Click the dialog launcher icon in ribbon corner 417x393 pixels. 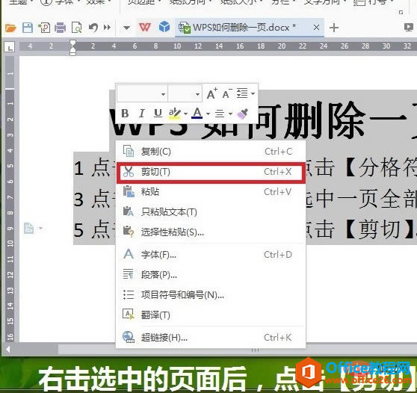[x=401, y=12]
